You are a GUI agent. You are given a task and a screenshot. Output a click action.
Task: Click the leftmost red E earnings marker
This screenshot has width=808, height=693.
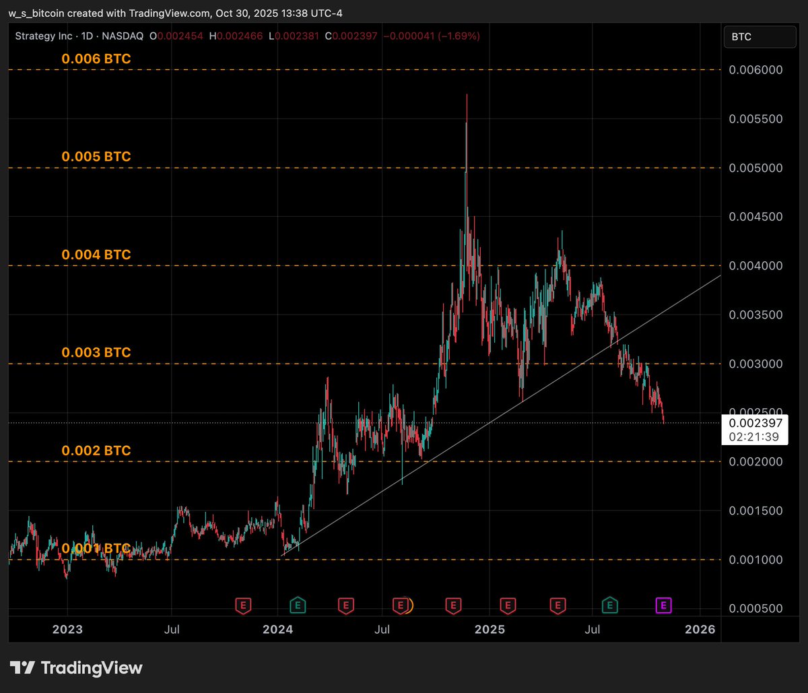point(243,605)
